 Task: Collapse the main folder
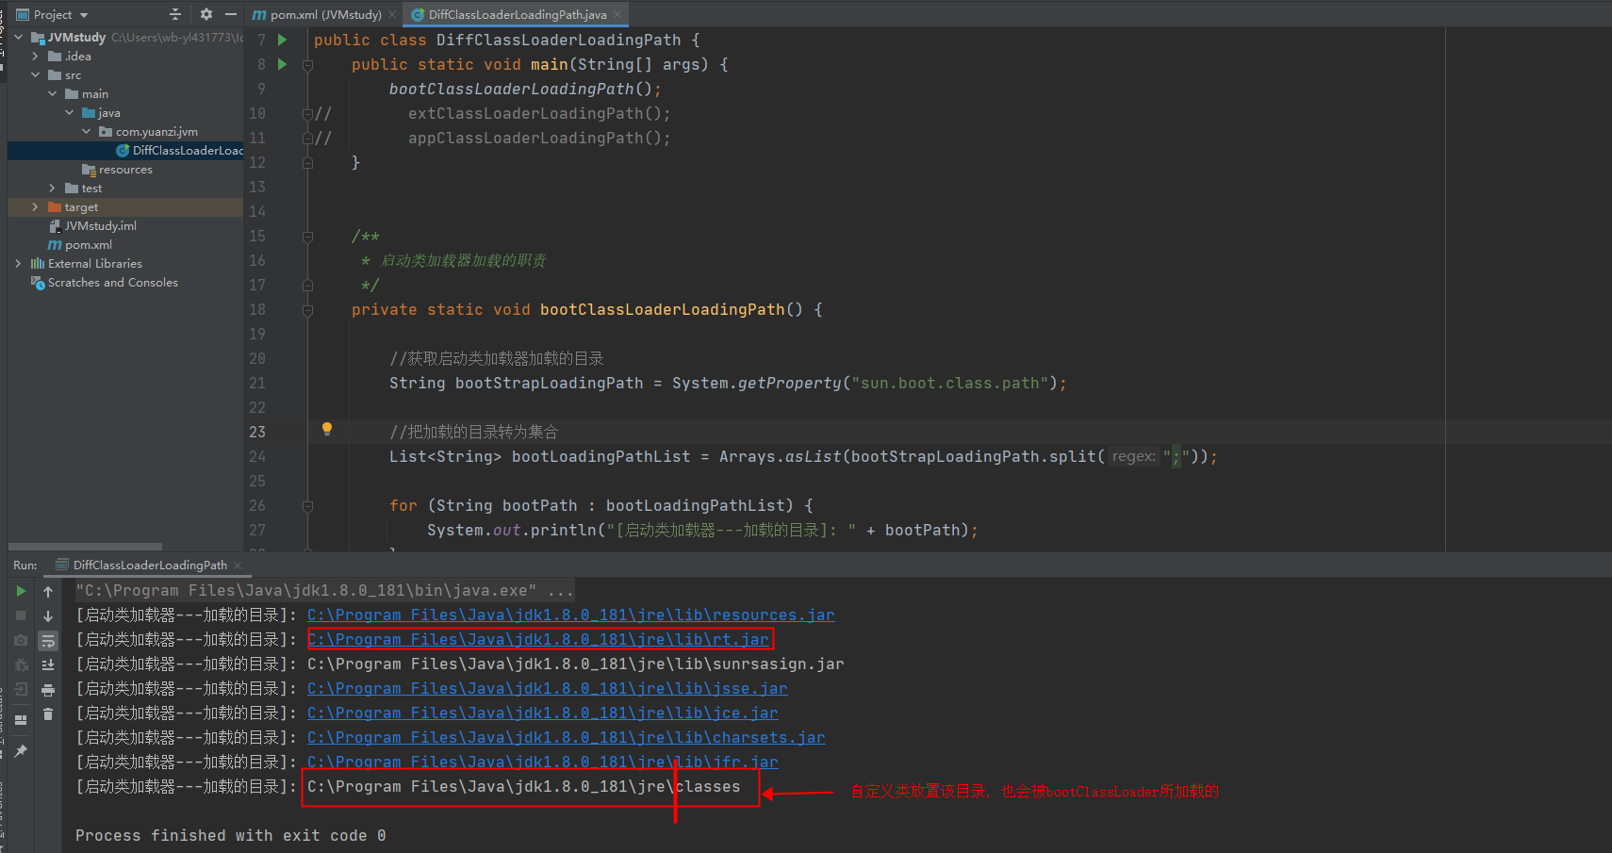(52, 94)
